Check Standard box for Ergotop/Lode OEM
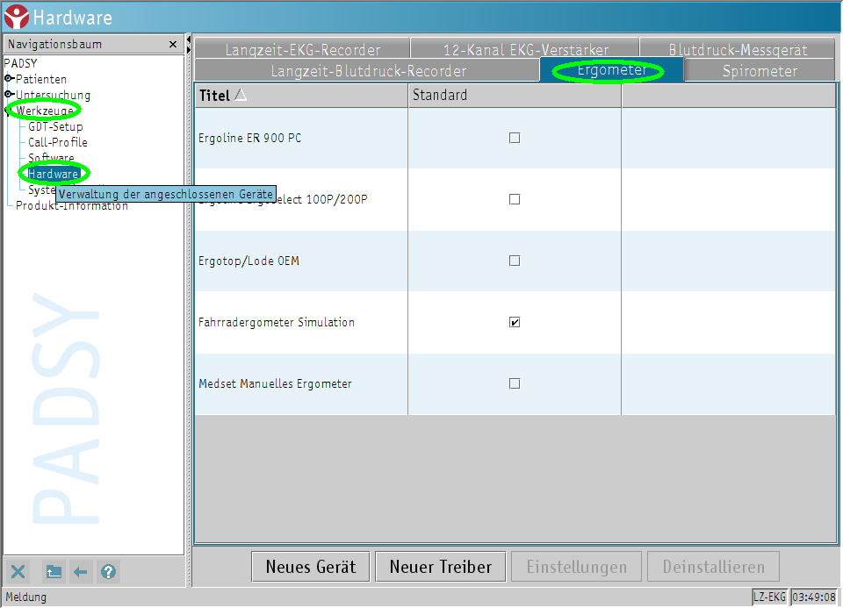Viewport: 843px width, 608px height. point(515,261)
